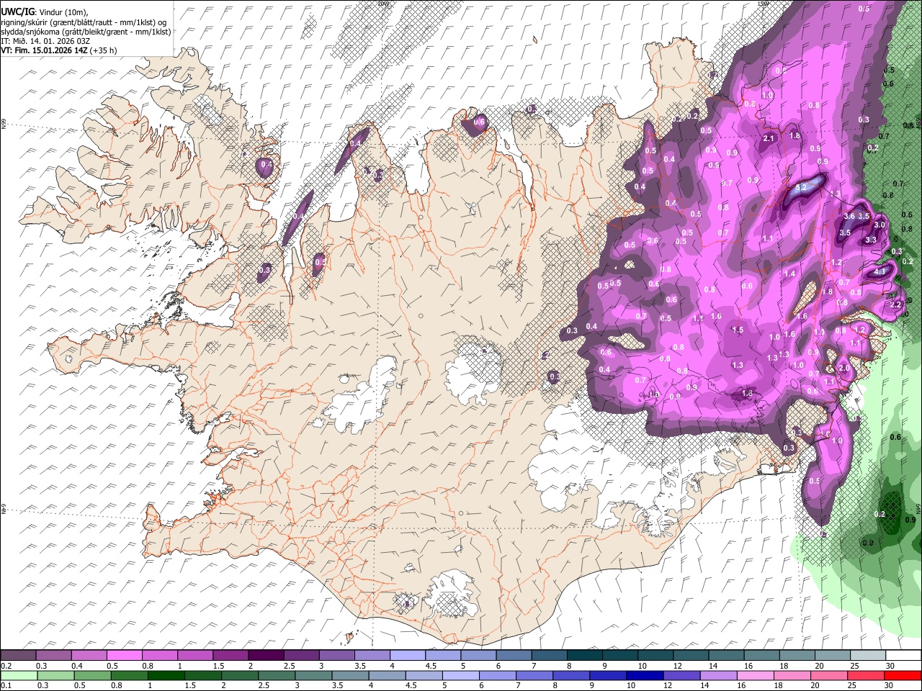Click the 2.2 precipitation value near the east coast
The height and width of the screenshot is (691, 922).
[895, 304]
